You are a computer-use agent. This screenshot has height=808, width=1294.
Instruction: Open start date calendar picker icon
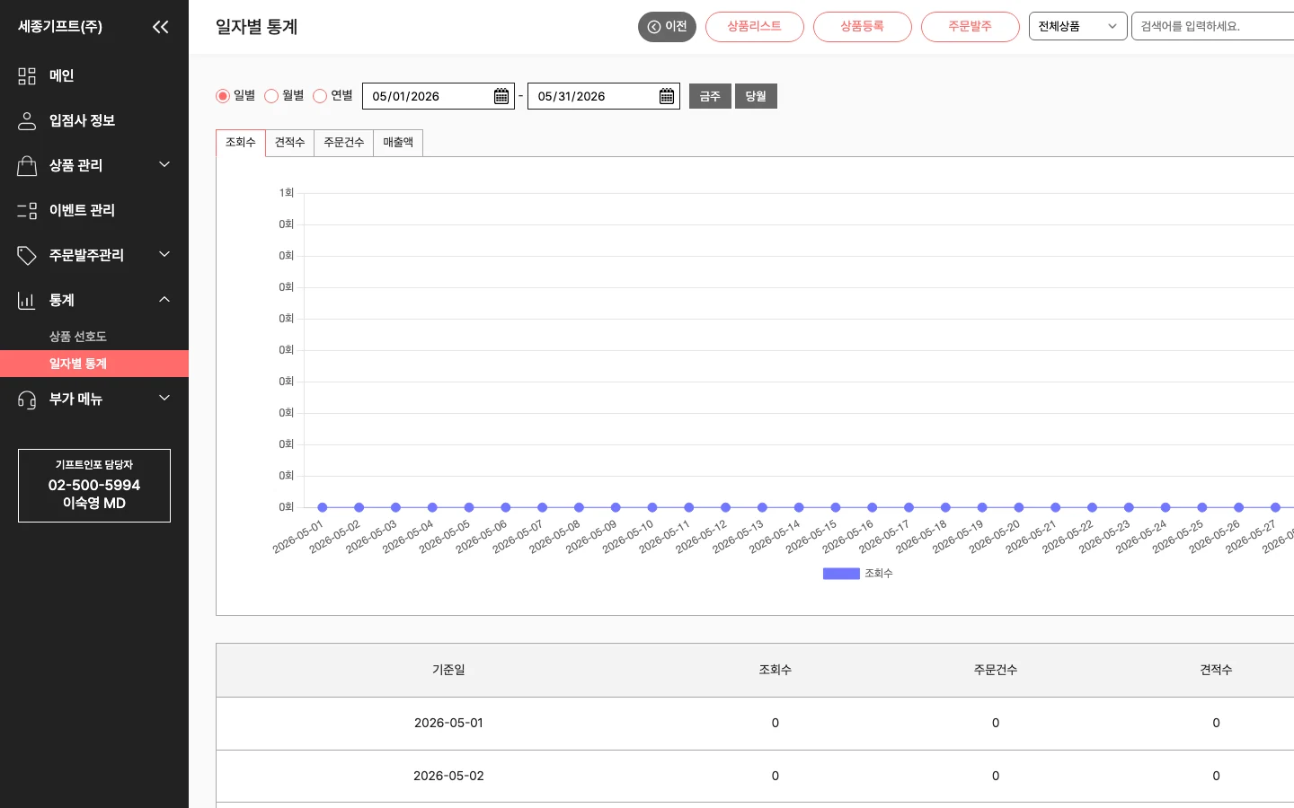click(x=501, y=96)
